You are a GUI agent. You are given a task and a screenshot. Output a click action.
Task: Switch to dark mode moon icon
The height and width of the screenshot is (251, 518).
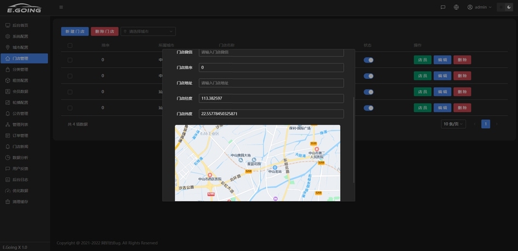click(509, 7)
